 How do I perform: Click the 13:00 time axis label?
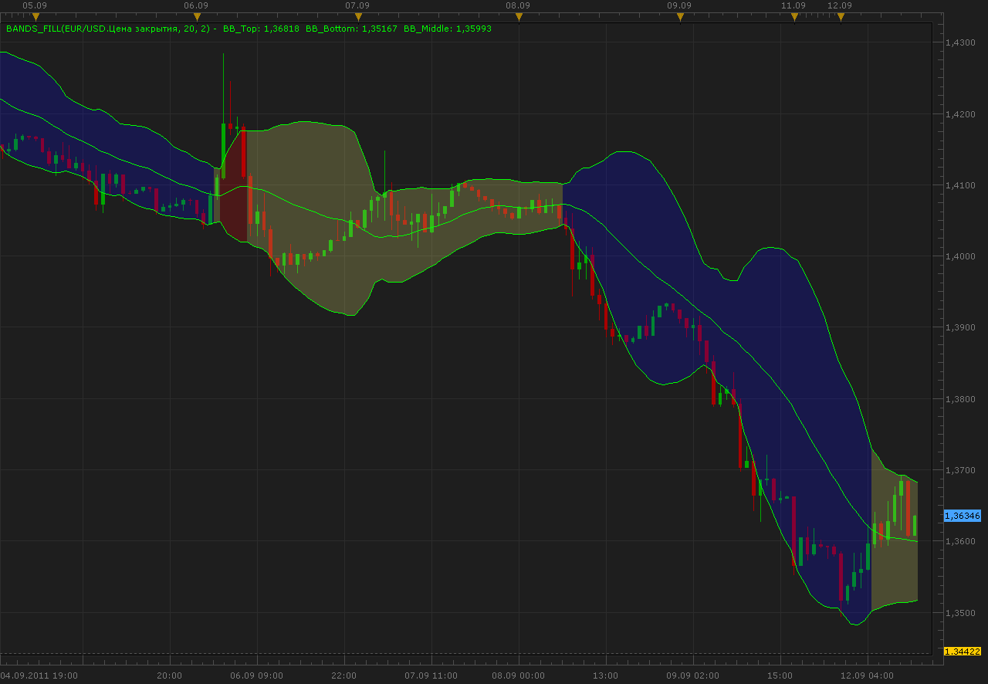point(606,676)
